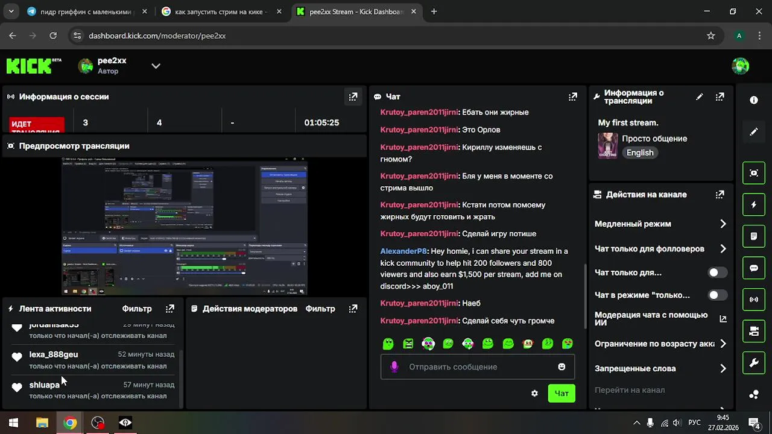
Task: Click the taskbar volume icon
Action: [x=677, y=423]
